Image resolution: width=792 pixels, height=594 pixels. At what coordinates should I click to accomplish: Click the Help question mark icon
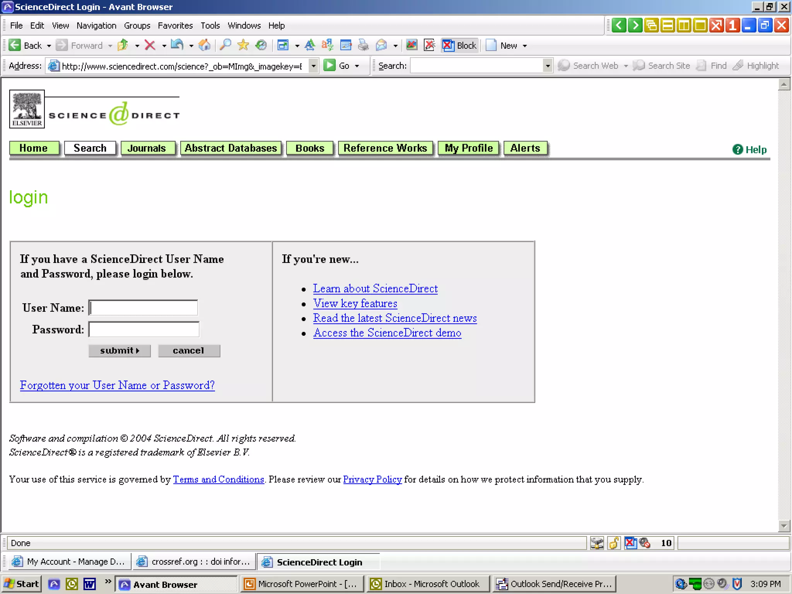pos(737,149)
